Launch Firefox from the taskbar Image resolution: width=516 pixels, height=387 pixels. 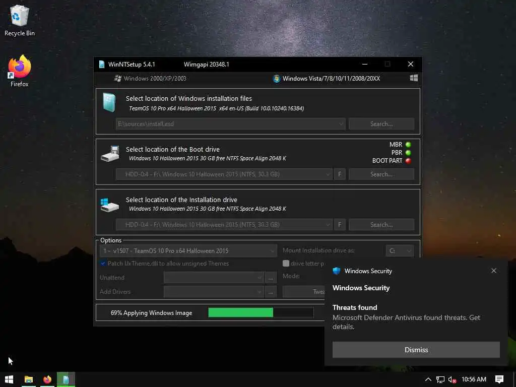47,379
